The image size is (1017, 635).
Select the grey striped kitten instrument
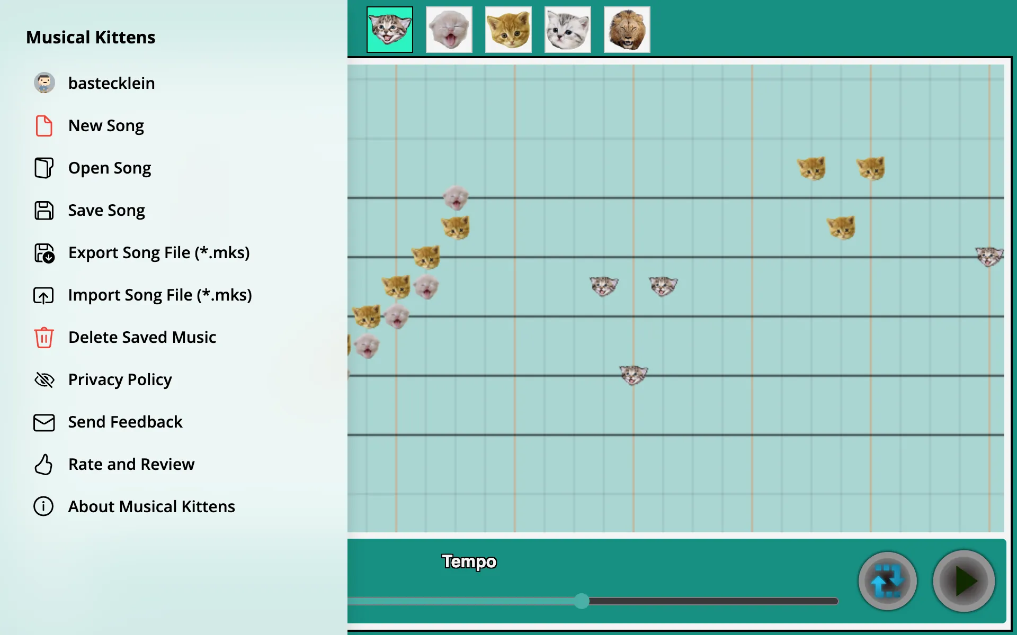pos(567,29)
